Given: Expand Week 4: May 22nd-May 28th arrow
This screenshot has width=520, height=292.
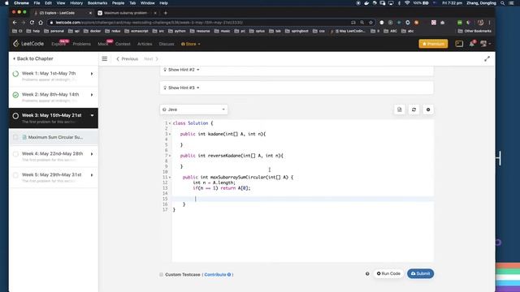Looking at the screenshot, I should point(92,154).
